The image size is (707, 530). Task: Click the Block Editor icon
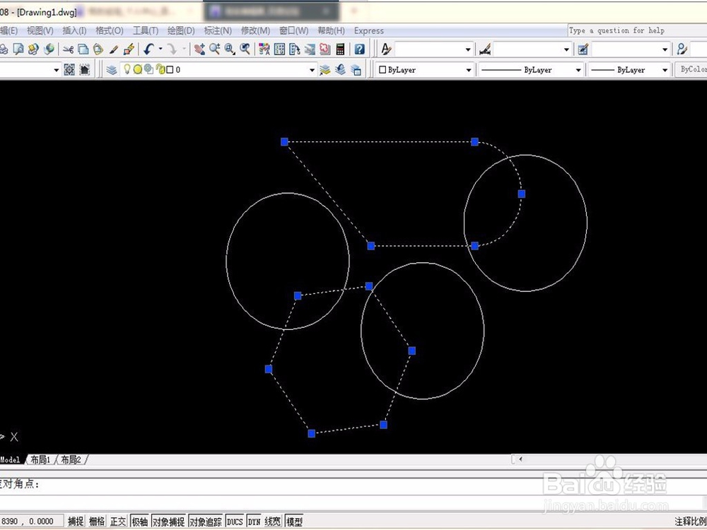tap(129, 49)
